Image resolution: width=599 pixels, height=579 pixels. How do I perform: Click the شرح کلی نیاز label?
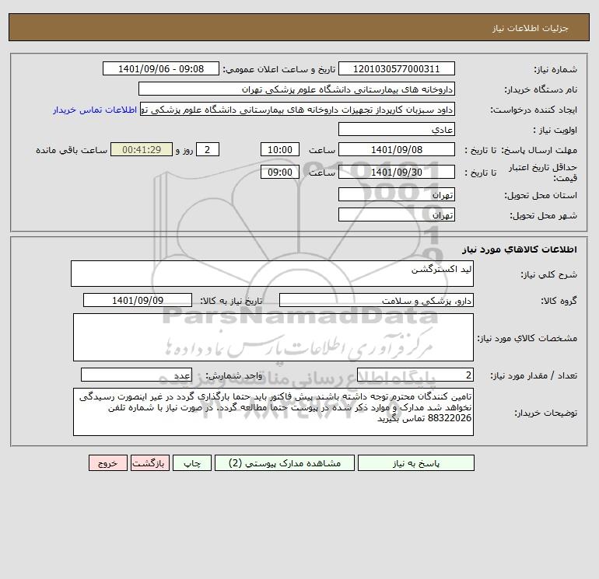click(549, 274)
